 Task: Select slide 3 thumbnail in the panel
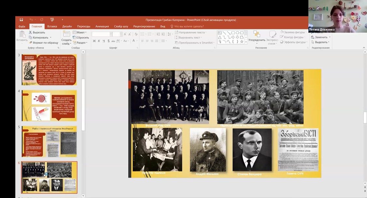(x=49, y=70)
